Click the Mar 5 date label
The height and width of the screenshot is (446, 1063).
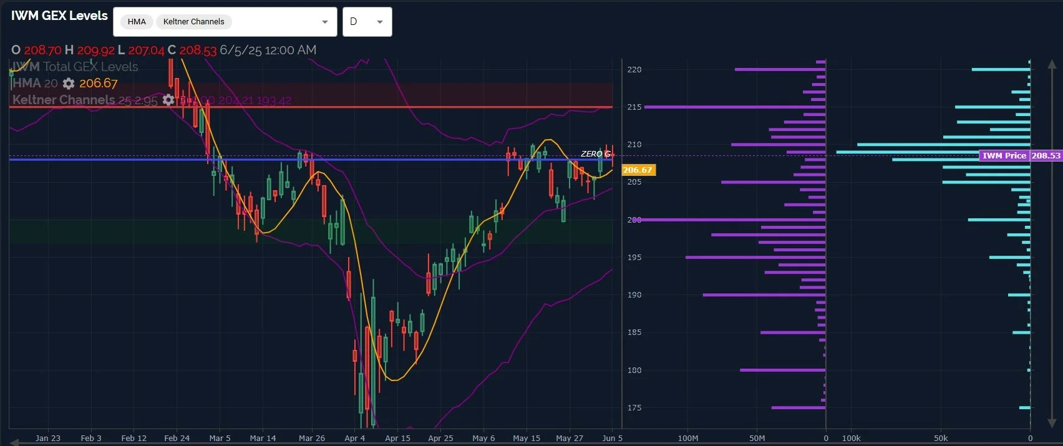tap(220, 438)
